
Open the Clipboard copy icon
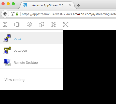(x=41, y=25)
